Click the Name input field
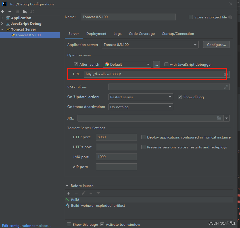This screenshot has height=228, width=240. coord(128,17)
